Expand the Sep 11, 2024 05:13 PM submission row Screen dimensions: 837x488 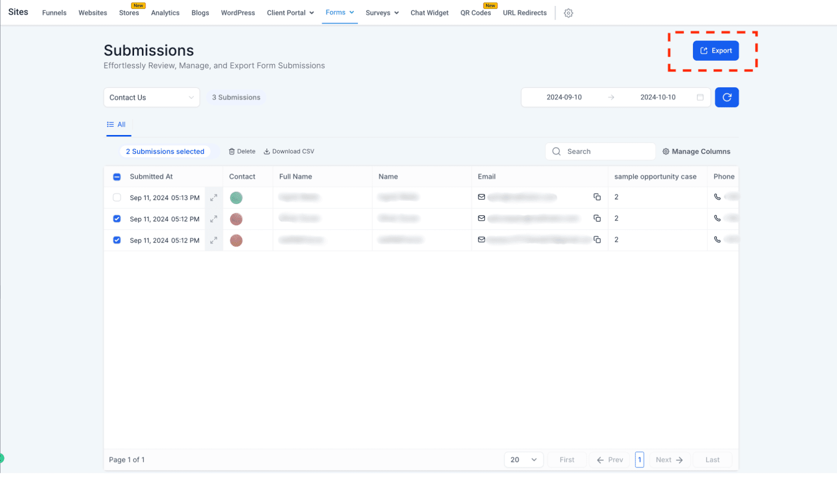213,198
